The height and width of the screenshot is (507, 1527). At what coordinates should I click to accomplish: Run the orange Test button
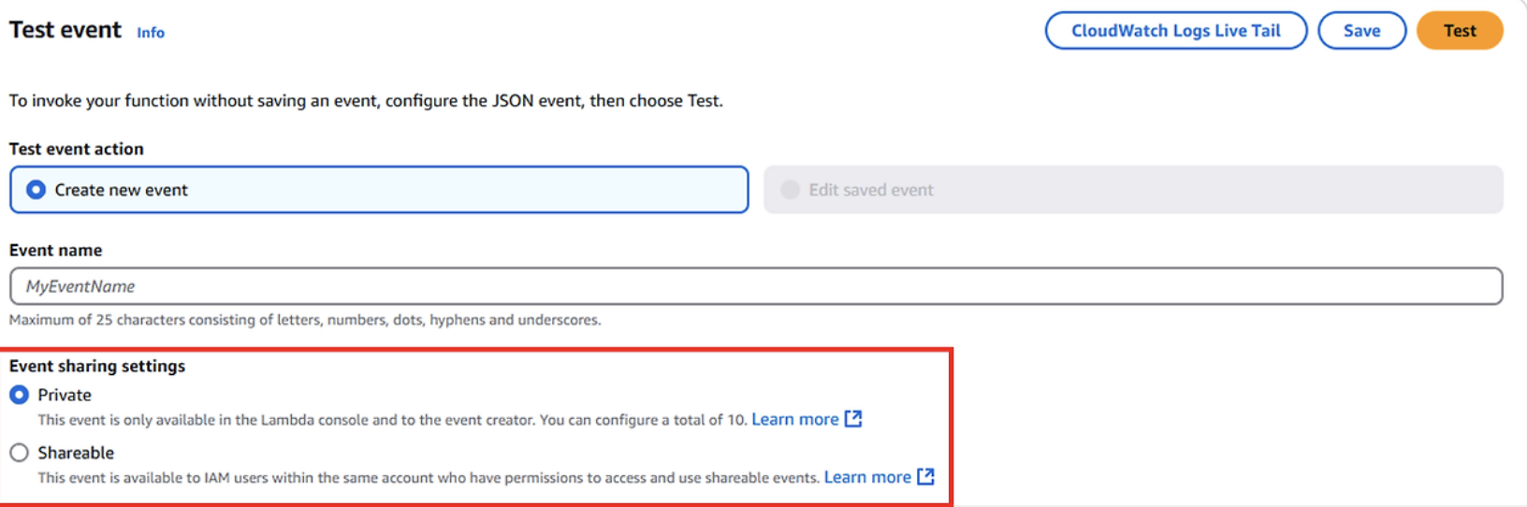pos(1460,31)
